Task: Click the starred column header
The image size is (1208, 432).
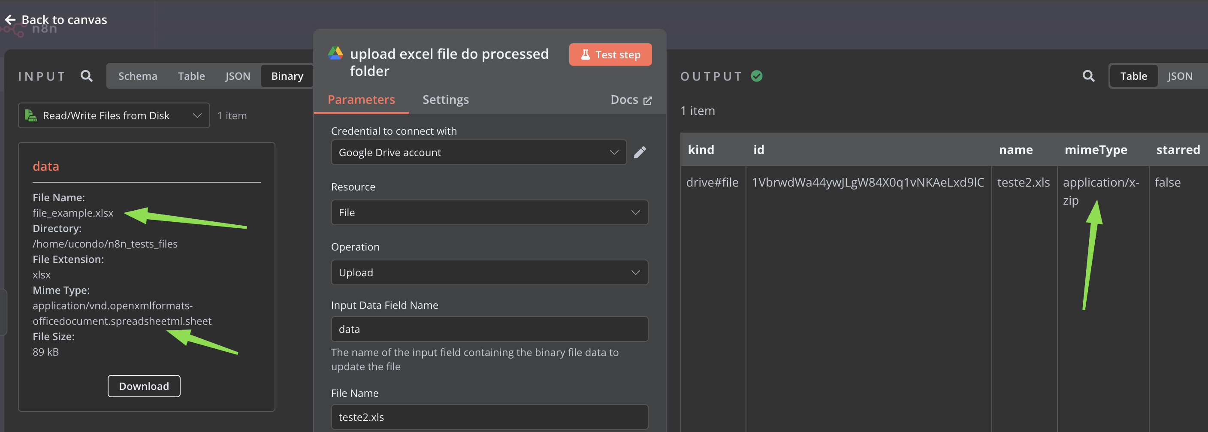Action: (x=1178, y=150)
